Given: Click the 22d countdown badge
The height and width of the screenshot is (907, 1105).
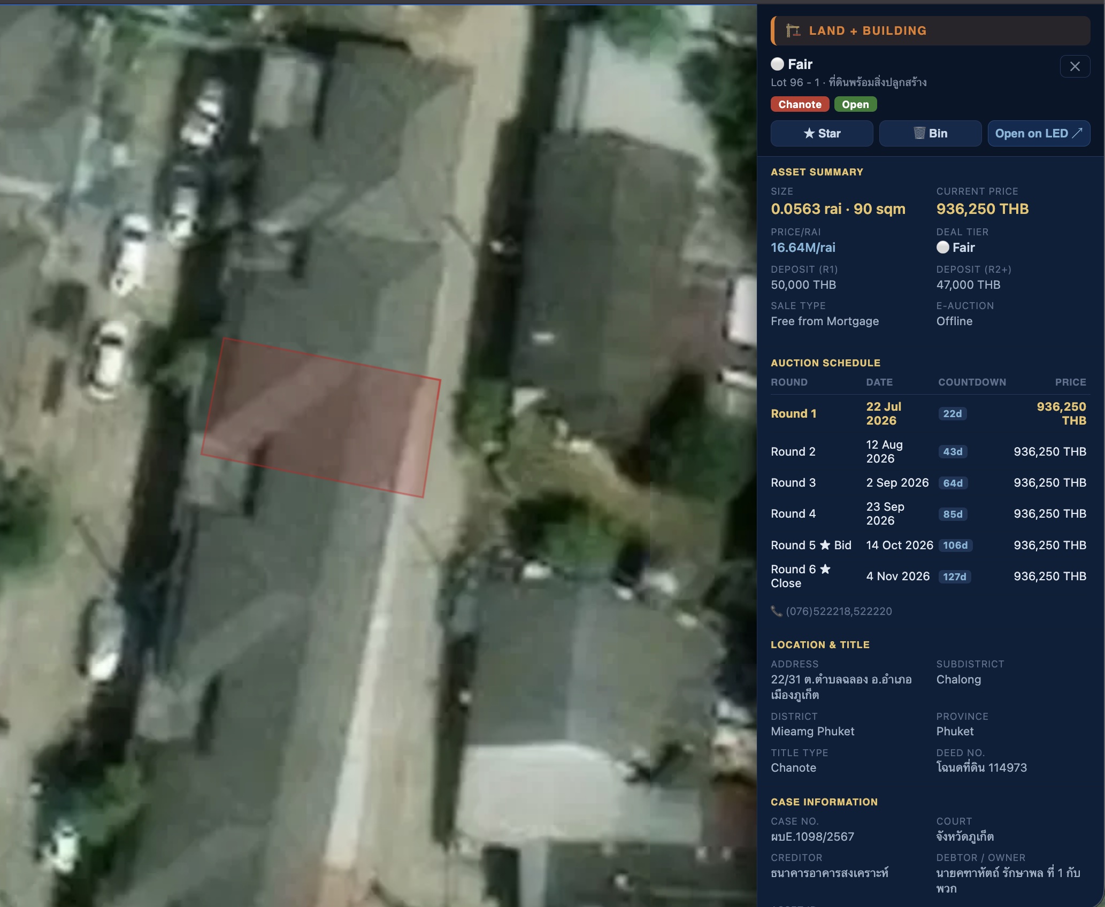Looking at the screenshot, I should click(x=952, y=413).
